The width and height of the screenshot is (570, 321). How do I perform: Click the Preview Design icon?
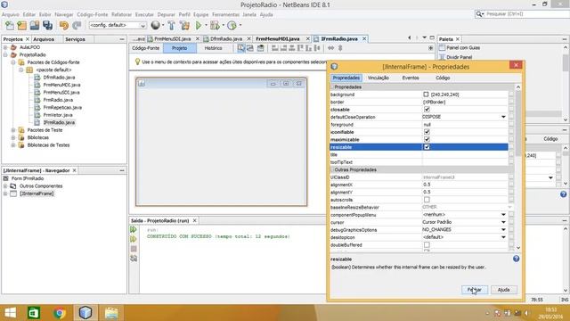click(x=261, y=48)
